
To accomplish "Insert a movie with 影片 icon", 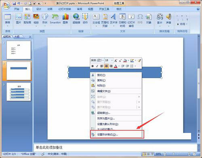I will (160, 20).
